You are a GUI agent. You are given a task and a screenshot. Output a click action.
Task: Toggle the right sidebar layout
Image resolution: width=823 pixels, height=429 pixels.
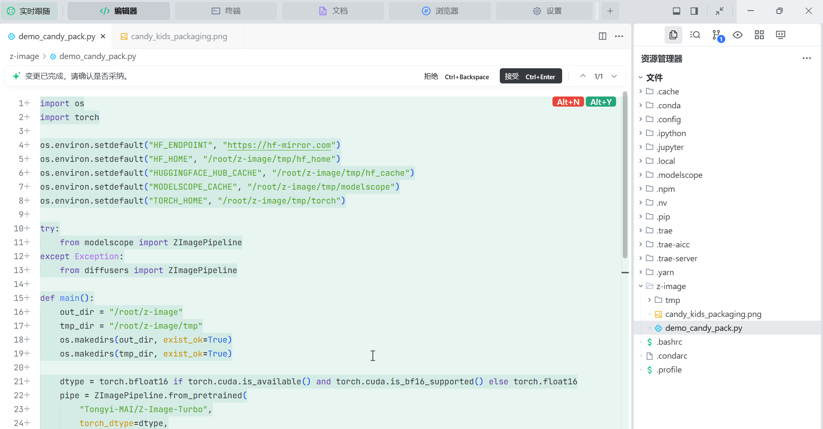[694, 11]
